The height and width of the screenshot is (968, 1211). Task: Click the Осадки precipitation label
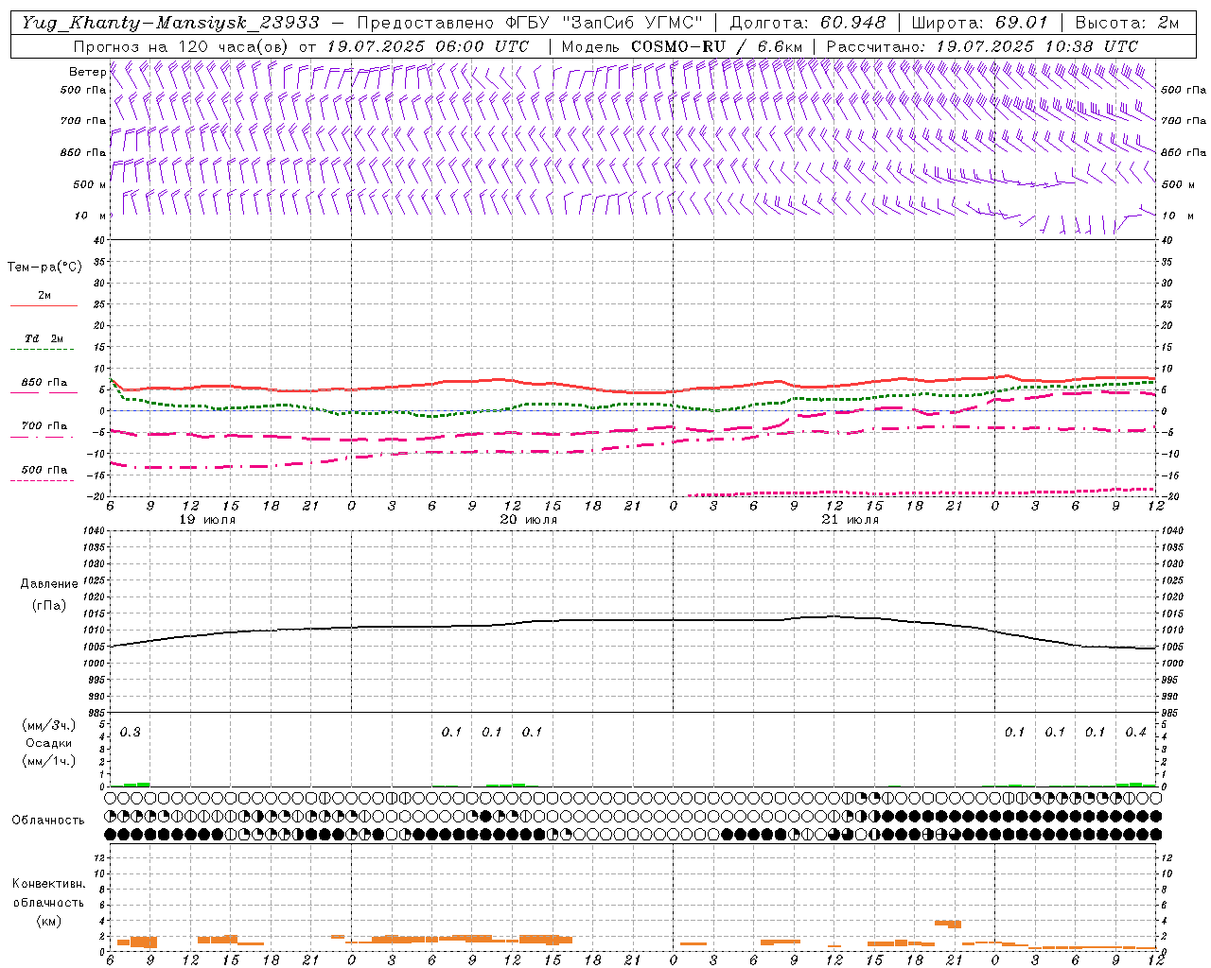[49, 743]
